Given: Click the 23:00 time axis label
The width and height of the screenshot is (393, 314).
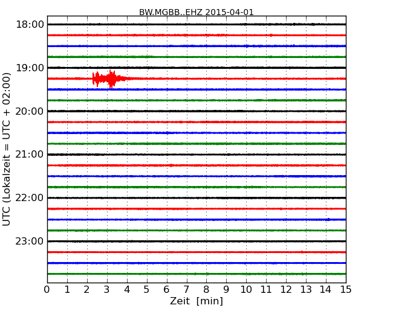Looking at the screenshot, I should click(x=30, y=241).
